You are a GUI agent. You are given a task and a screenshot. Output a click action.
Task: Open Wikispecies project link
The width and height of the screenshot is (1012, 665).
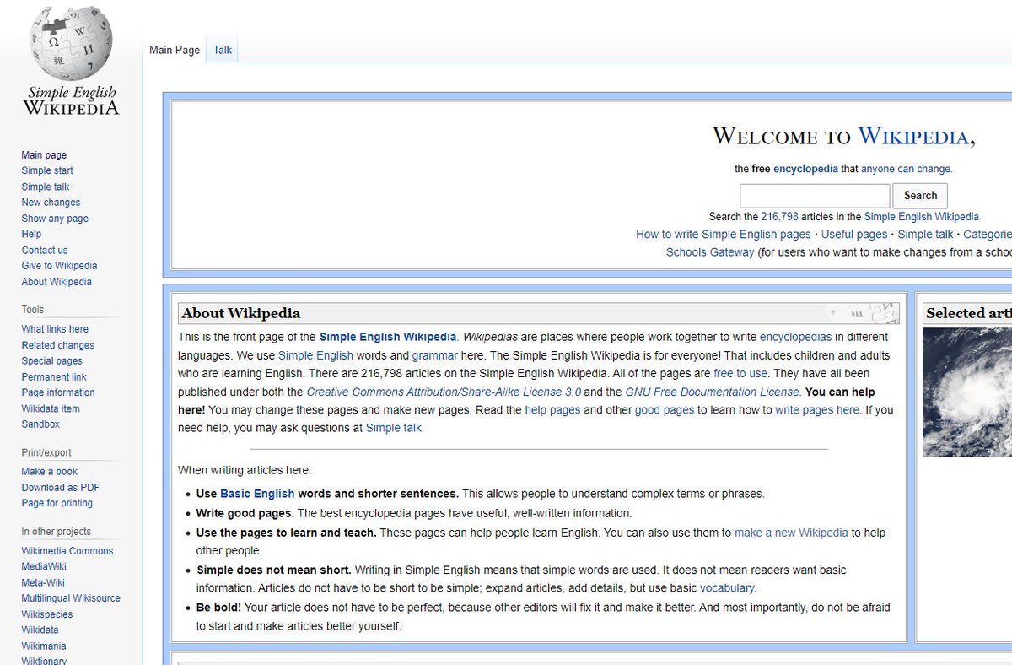(x=47, y=614)
